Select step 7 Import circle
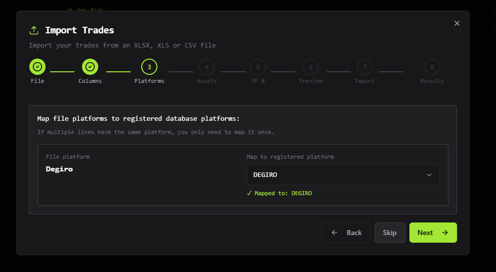Viewport: 496px width, 272px height. [x=365, y=67]
